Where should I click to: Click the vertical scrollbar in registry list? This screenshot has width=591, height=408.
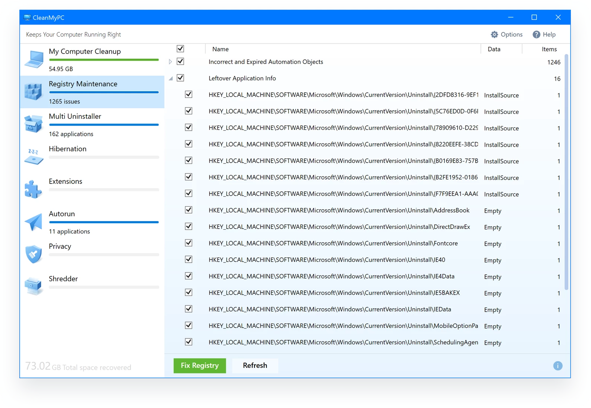point(566,171)
